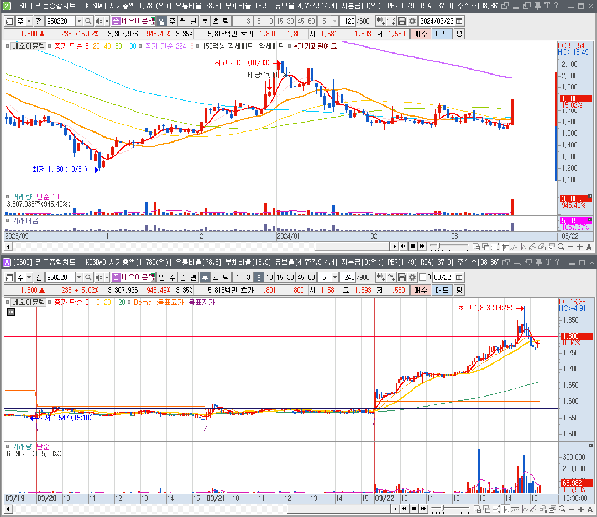Open period value 5 dropdown in top toolbar
Screen dimensions: 597x517
click(x=334, y=22)
